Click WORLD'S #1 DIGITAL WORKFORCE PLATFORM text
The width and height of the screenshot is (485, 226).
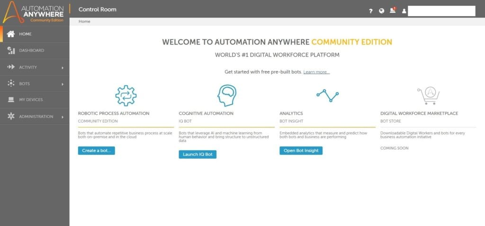coord(277,55)
